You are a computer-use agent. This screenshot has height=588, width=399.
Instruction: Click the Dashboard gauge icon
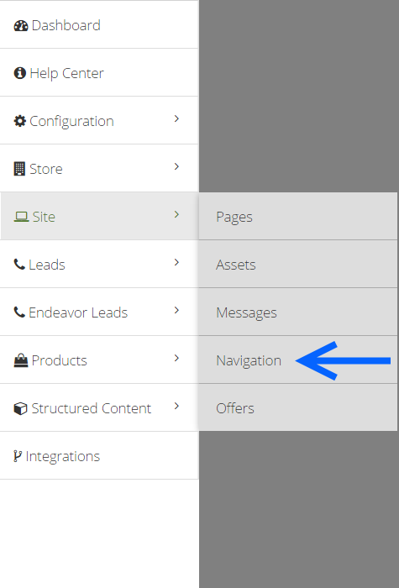point(21,25)
